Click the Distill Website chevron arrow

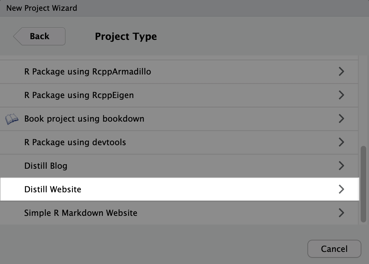(x=341, y=189)
